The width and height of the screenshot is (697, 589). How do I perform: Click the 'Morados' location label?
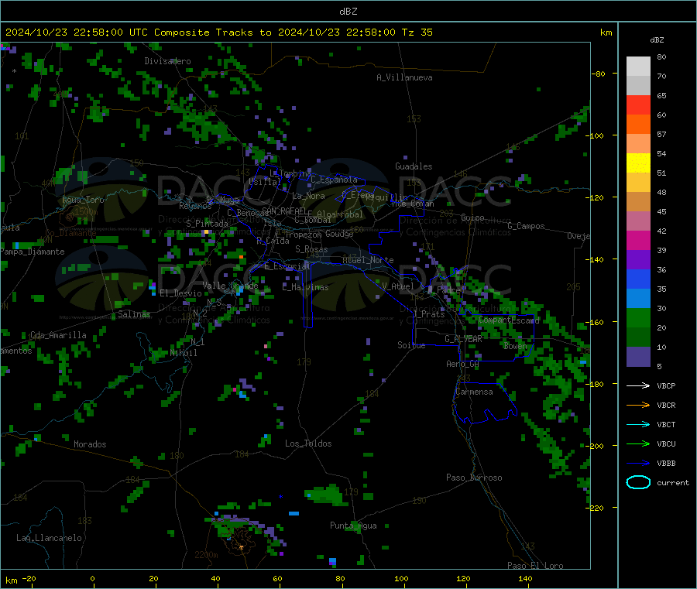(91, 444)
